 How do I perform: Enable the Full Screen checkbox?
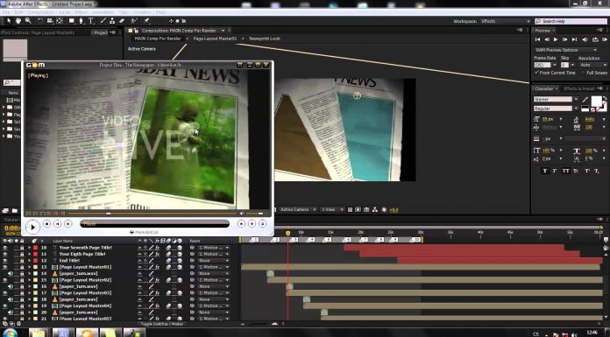click(x=583, y=73)
